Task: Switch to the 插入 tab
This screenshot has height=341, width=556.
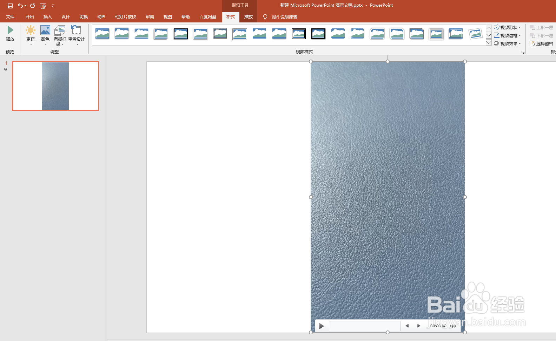Action: coord(48,17)
